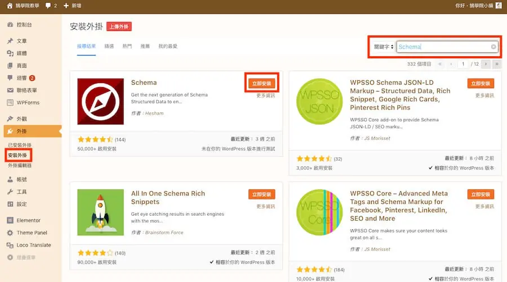Click the Settings 設定 sidebar icon
Screen dimensions: 507x282
click(10, 204)
